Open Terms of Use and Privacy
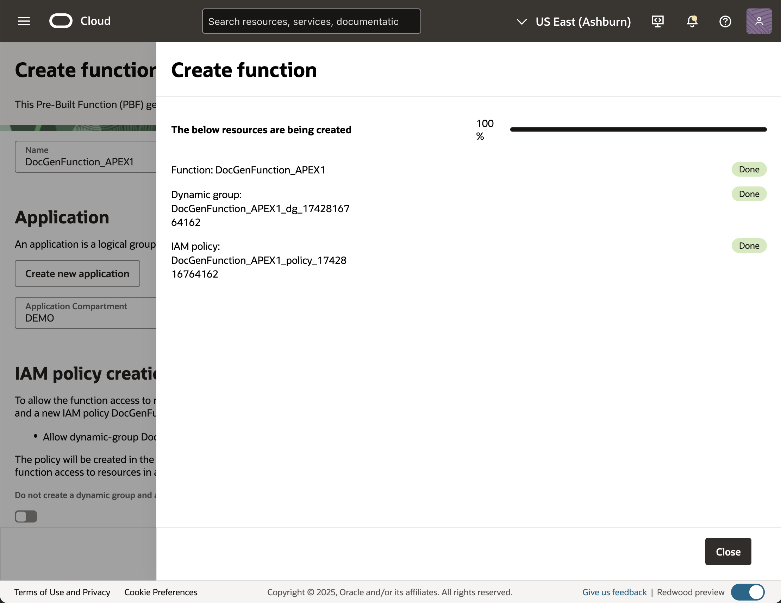The image size is (781, 603). 62,592
